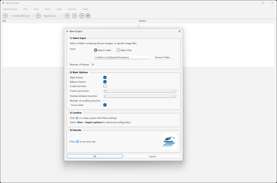Enable the Create bunches checkbox
The image size is (277, 183).
(x=105, y=86)
